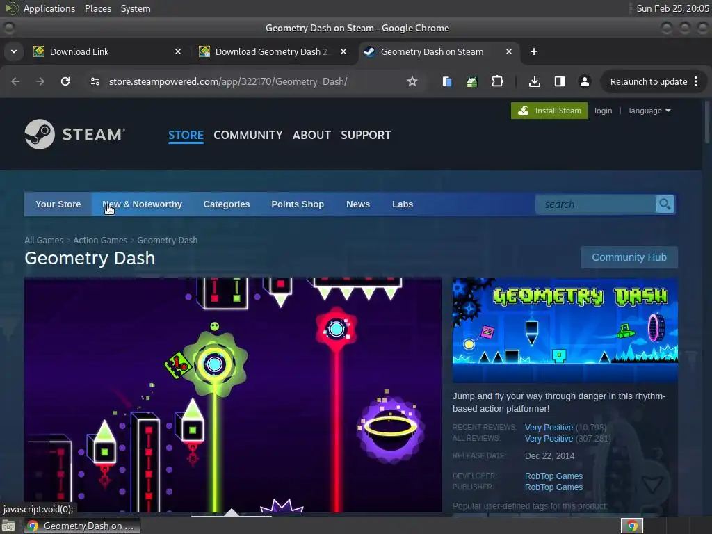Open Points Shop
Image resolution: width=712 pixels, height=534 pixels.
tap(298, 204)
